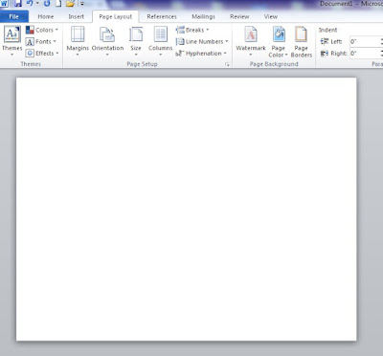Click the Open folder icon in Quick Access Toolbar
This screenshot has width=383, height=356.
click(x=70, y=4)
